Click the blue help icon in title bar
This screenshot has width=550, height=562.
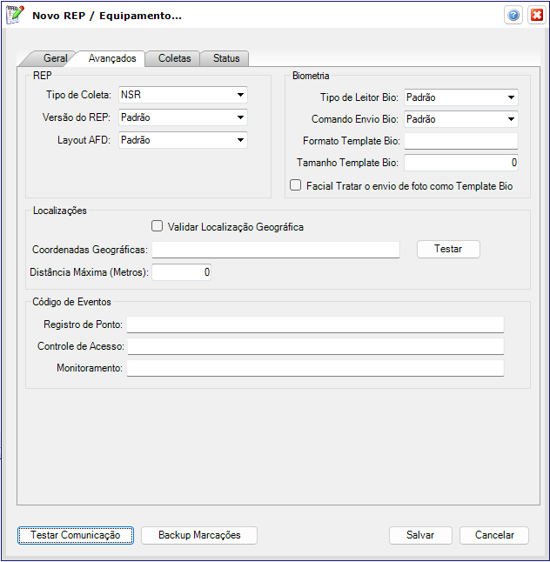click(x=513, y=16)
